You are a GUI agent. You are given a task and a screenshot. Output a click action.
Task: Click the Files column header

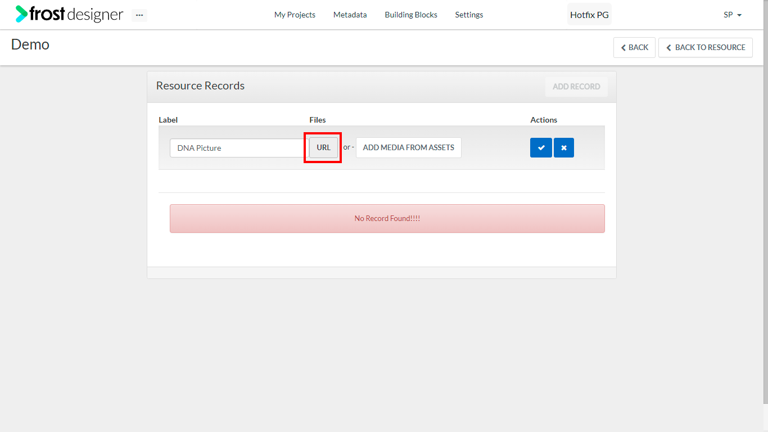click(x=318, y=120)
